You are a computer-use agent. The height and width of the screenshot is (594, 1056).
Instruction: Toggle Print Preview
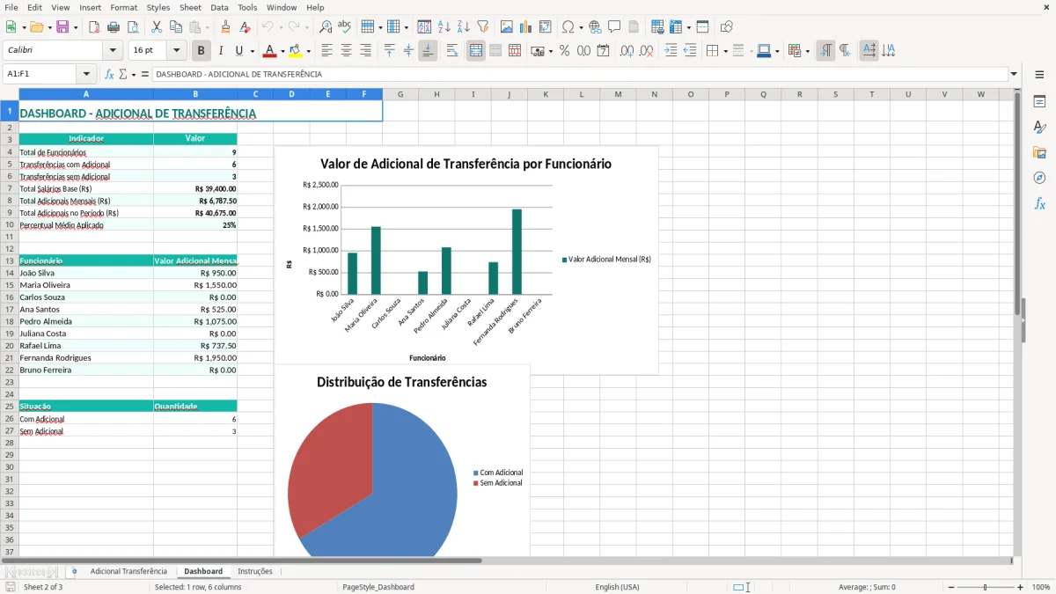pos(132,27)
